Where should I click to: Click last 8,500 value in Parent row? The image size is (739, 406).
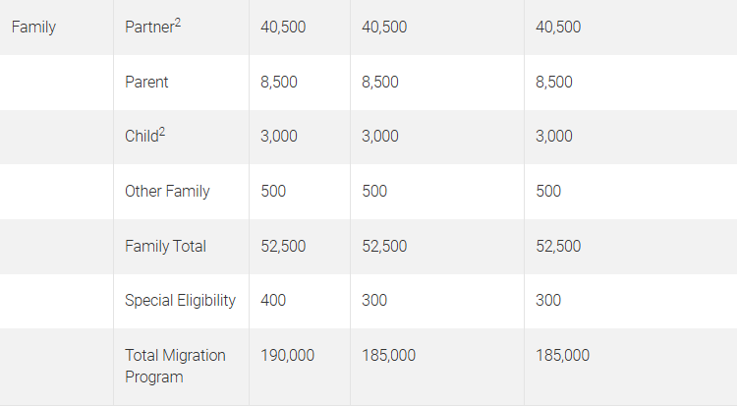pos(554,83)
